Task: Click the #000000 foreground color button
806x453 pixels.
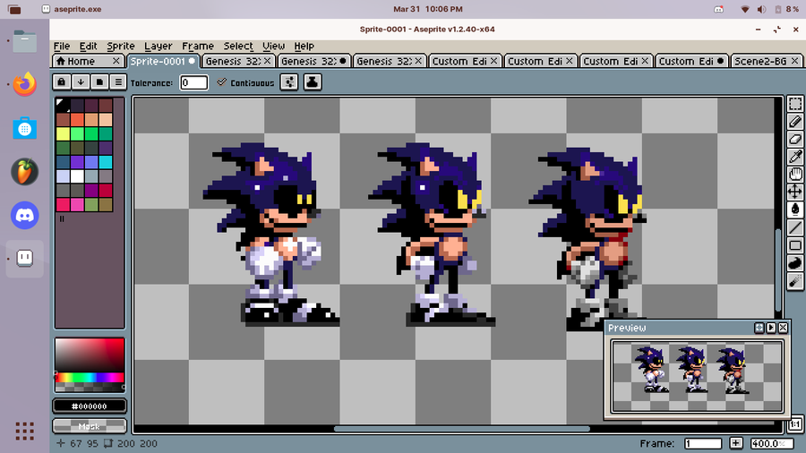Action: coord(90,406)
